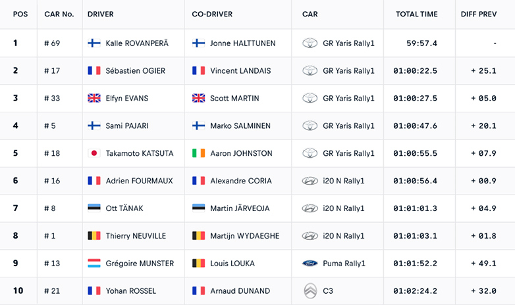
Task: Select driver name Elfyn EVANS
Action: (127, 99)
